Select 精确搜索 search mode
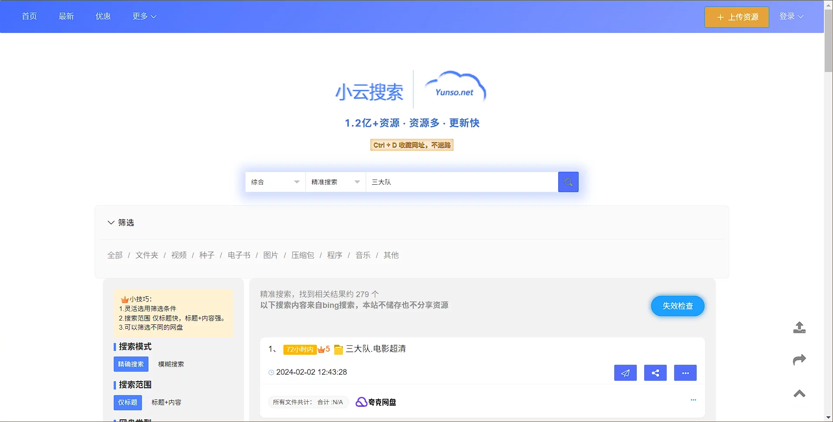 131,364
